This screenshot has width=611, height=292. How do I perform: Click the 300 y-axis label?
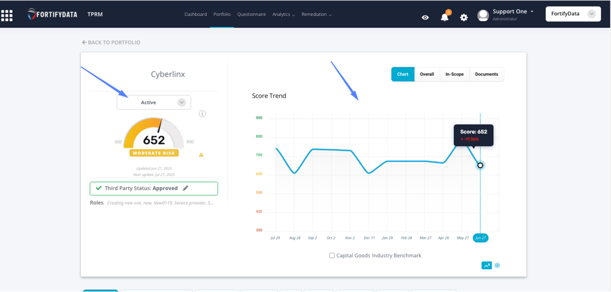pyautogui.click(x=259, y=230)
